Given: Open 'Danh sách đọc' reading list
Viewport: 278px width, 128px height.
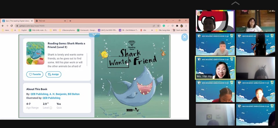Looking at the screenshot, I should [180, 30].
